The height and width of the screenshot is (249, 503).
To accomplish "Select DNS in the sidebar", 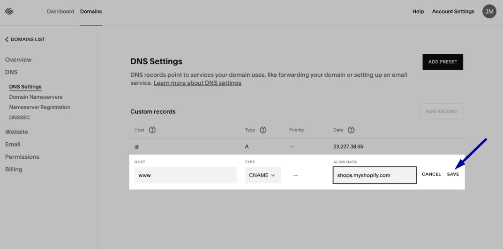I will tap(11, 72).
